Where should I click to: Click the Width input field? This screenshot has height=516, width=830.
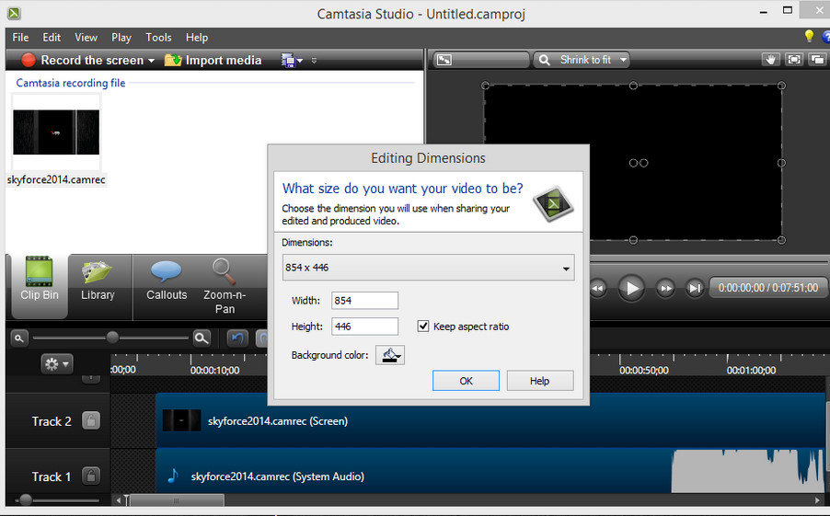point(364,301)
